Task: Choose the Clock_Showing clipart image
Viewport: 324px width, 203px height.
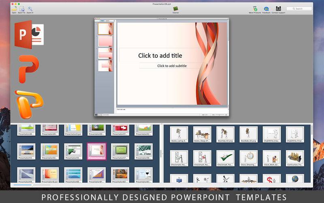Action: point(248,158)
